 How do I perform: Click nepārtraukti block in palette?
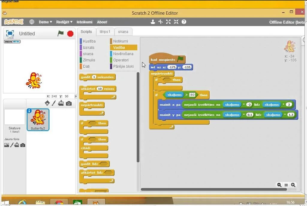[x=92, y=108]
